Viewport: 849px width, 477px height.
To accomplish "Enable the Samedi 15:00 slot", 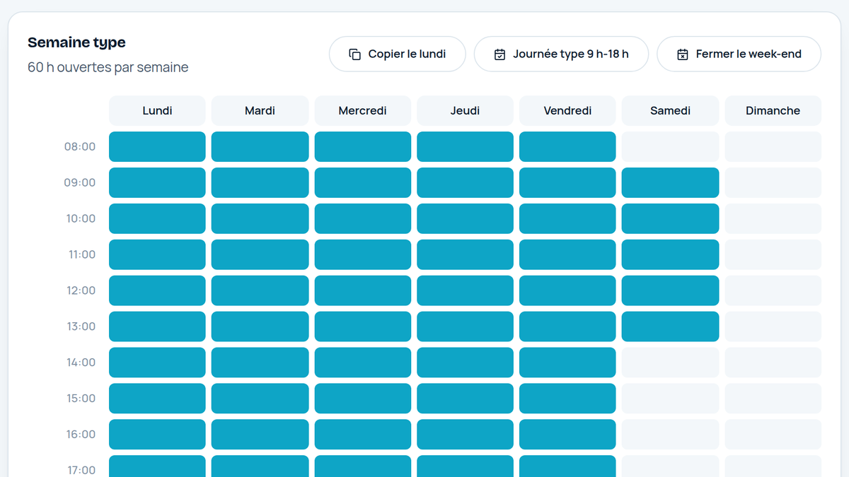I will coord(670,399).
